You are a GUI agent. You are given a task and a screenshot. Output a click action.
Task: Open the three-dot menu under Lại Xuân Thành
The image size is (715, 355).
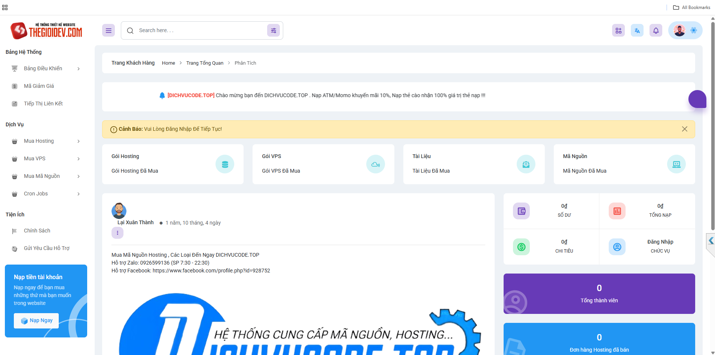117,233
